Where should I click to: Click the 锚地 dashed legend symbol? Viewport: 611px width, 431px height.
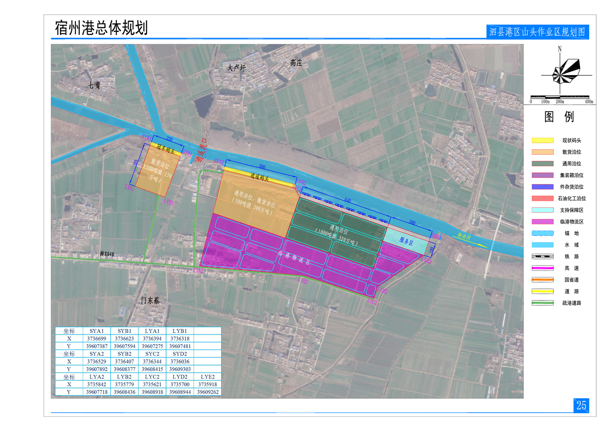[542, 233]
